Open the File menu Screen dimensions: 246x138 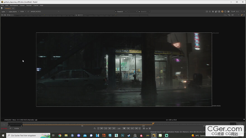click(x=3, y=5)
